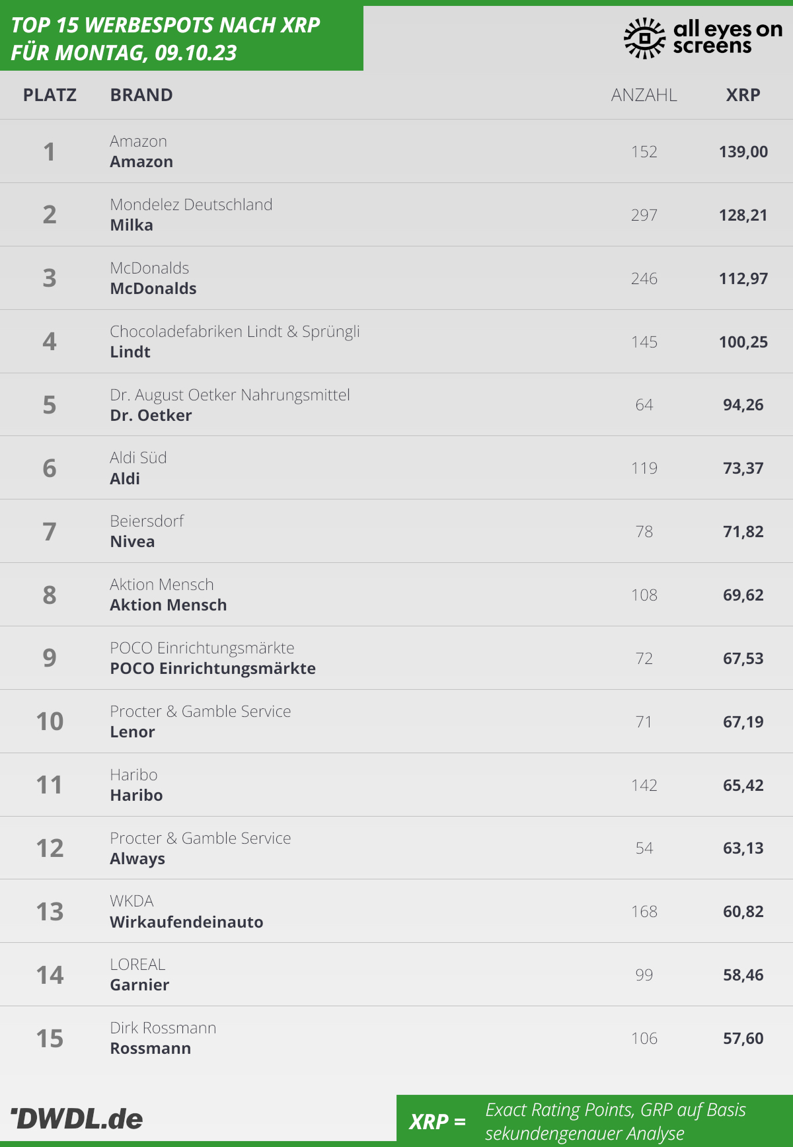Select the BRAND column header

point(141,95)
